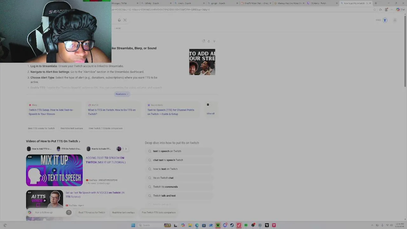Open the Spotify taskbar icon
The width and height of the screenshot is (407, 229).
246,225
